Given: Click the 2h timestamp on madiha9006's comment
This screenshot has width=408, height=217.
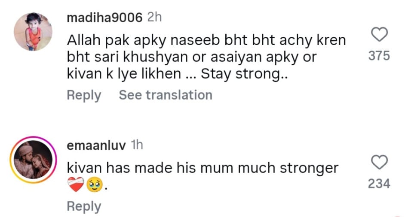Looking at the screenshot, I should coord(154,18).
